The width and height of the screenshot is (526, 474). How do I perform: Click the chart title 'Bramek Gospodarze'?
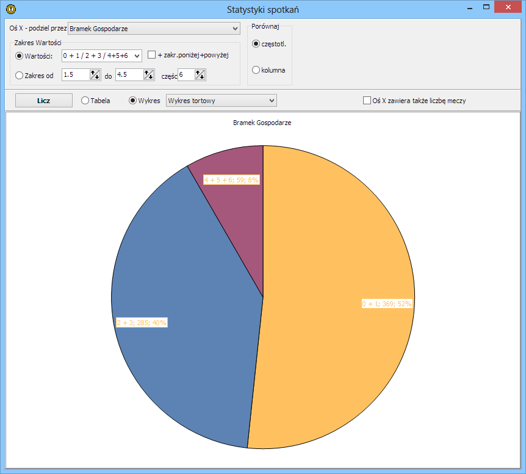[262, 123]
